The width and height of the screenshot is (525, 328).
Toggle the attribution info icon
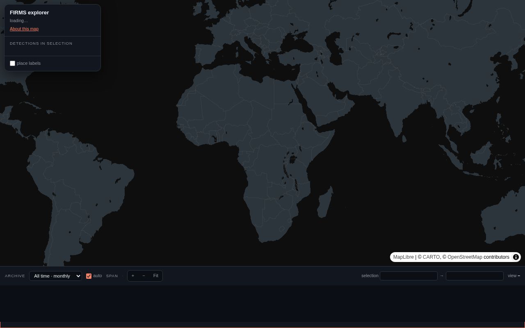coord(516,257)
